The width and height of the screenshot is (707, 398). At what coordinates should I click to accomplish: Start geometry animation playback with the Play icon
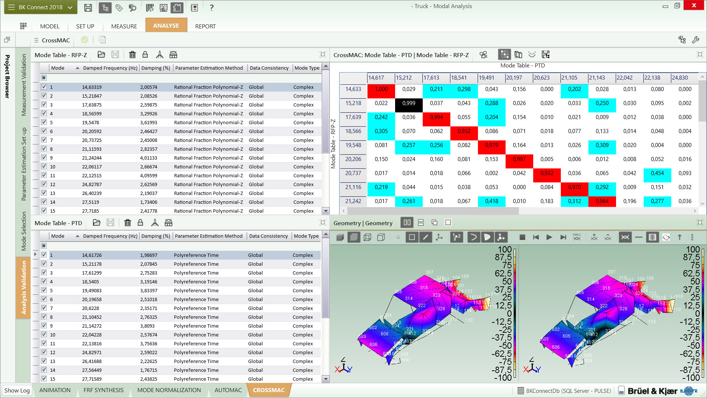(549, 237)
